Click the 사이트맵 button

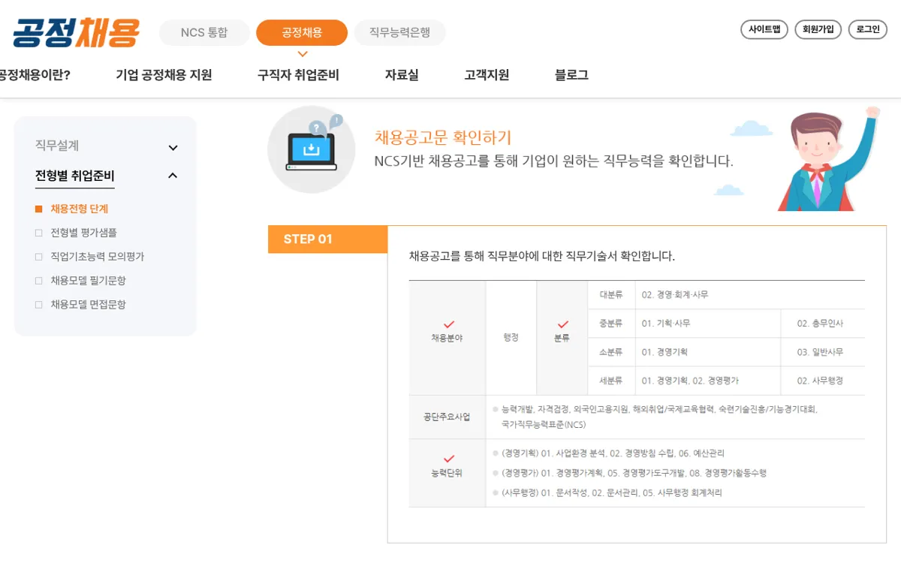click(764, 29)
